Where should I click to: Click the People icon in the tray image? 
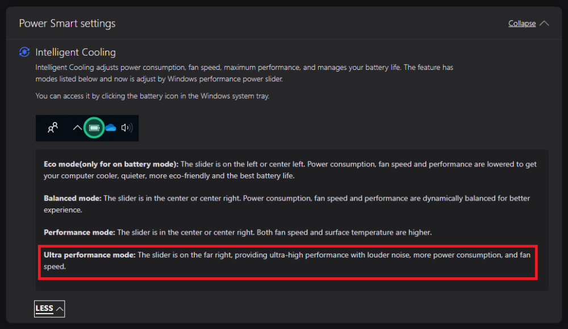53,128
